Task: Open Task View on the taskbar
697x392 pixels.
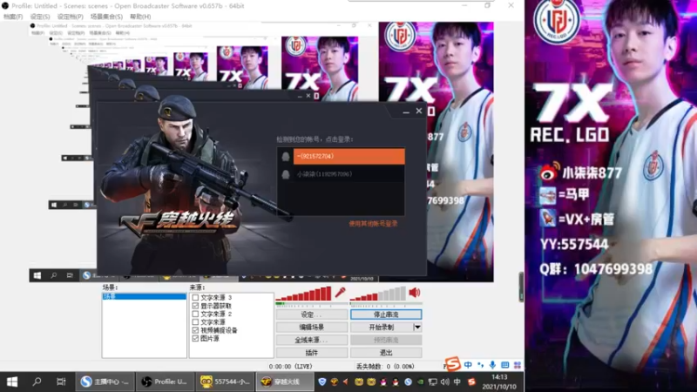Action: pyautogui.click(x=61, y=382)
